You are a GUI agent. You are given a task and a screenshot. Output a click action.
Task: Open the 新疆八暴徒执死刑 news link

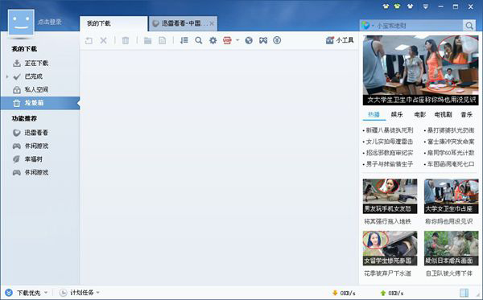point(390,130)
